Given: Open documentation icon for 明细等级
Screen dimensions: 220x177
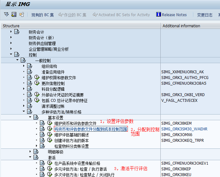Looking at the screenshot, I should [x=36, y=151].
